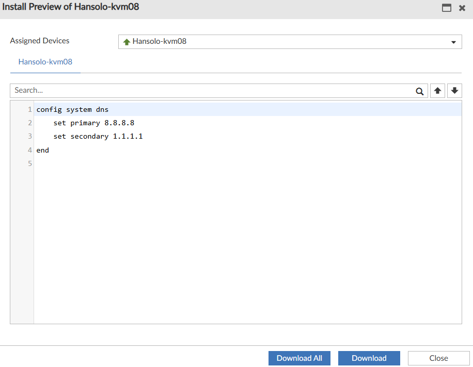Click the search magnifier icon
The height and width of the screenshot is (367, 473).
pos(420,91)
